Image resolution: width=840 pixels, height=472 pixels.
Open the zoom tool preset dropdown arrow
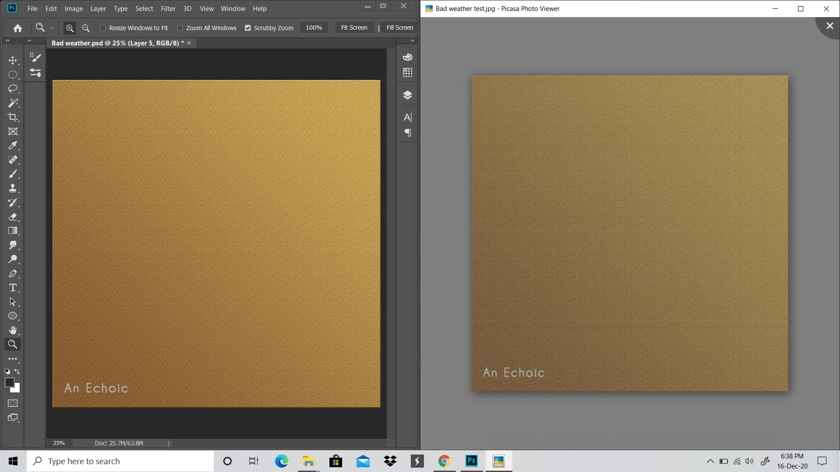point(52,28)
